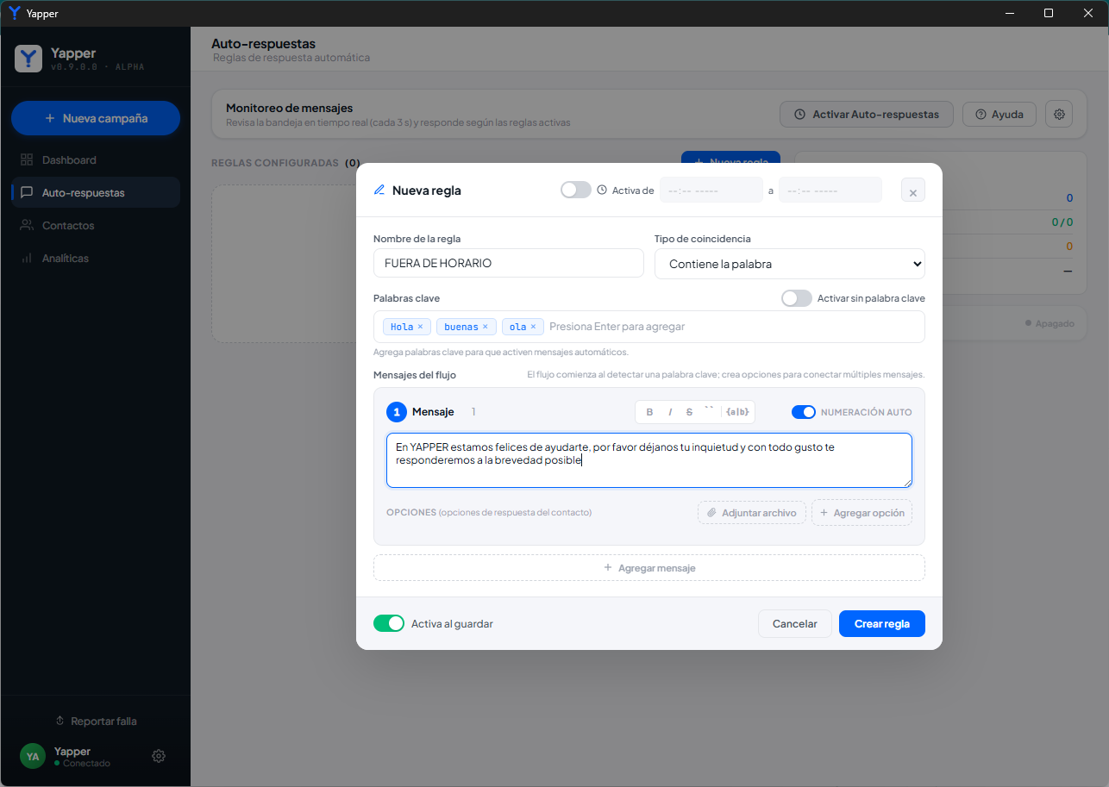This screenshot has width=1109, height=787.
Task: Click Crear regla button
Action: (882, 623)
